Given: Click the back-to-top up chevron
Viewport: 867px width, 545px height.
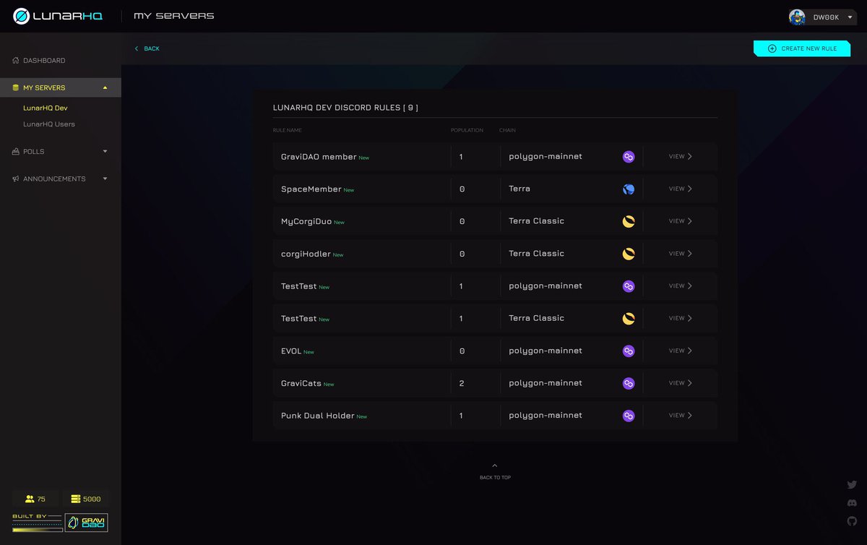Looking at the screenshot, I should [x=494, y=465].
